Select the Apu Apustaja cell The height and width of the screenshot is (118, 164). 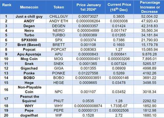click(29, 54)
